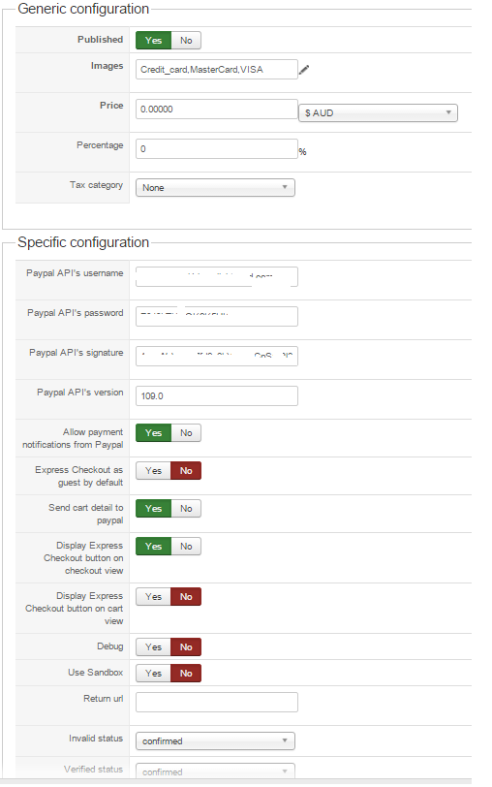Viewport: 492px width, 787px height.
Task: Open the Verified status dropdown
Action: [215, 771]
